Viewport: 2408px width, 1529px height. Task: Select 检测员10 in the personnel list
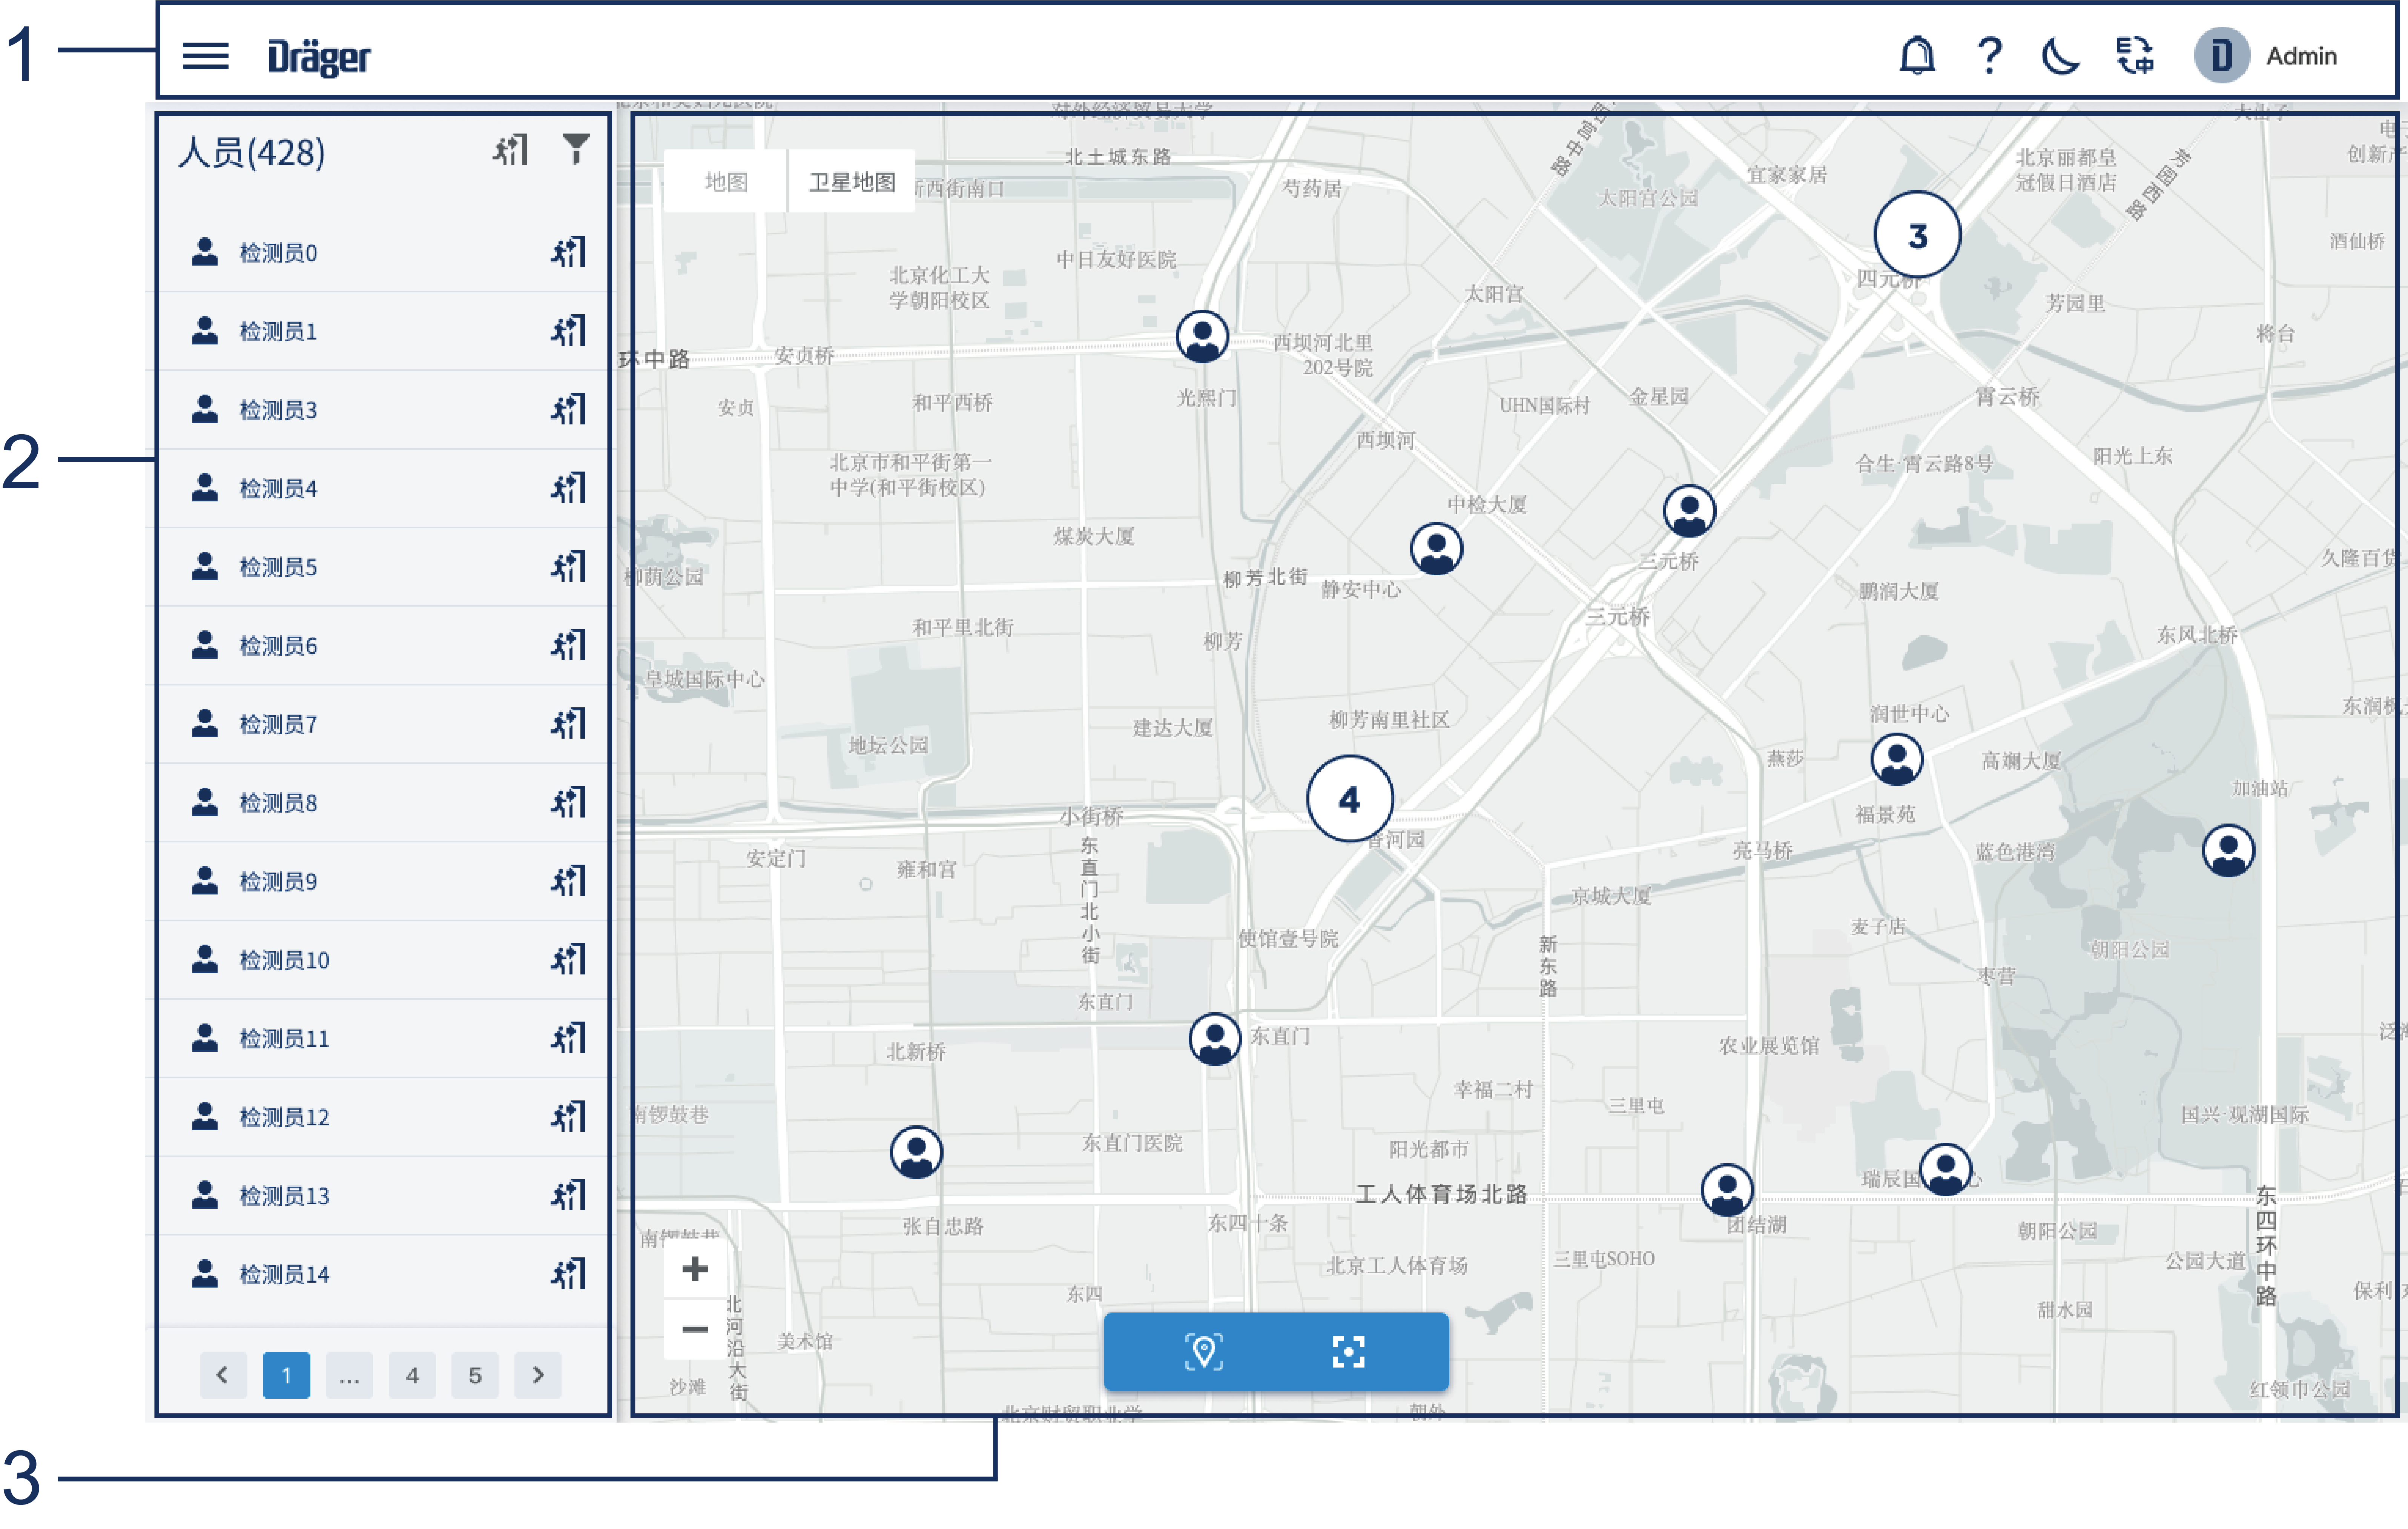coord(284,960)
